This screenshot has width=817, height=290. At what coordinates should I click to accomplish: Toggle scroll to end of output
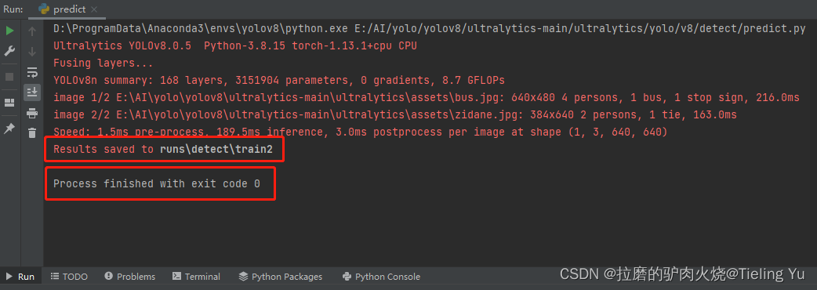pyautogui.click(x=32, y=92)
